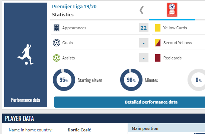
Task: Click the 96% Minutes ring chart
Action: coord(131,80)
